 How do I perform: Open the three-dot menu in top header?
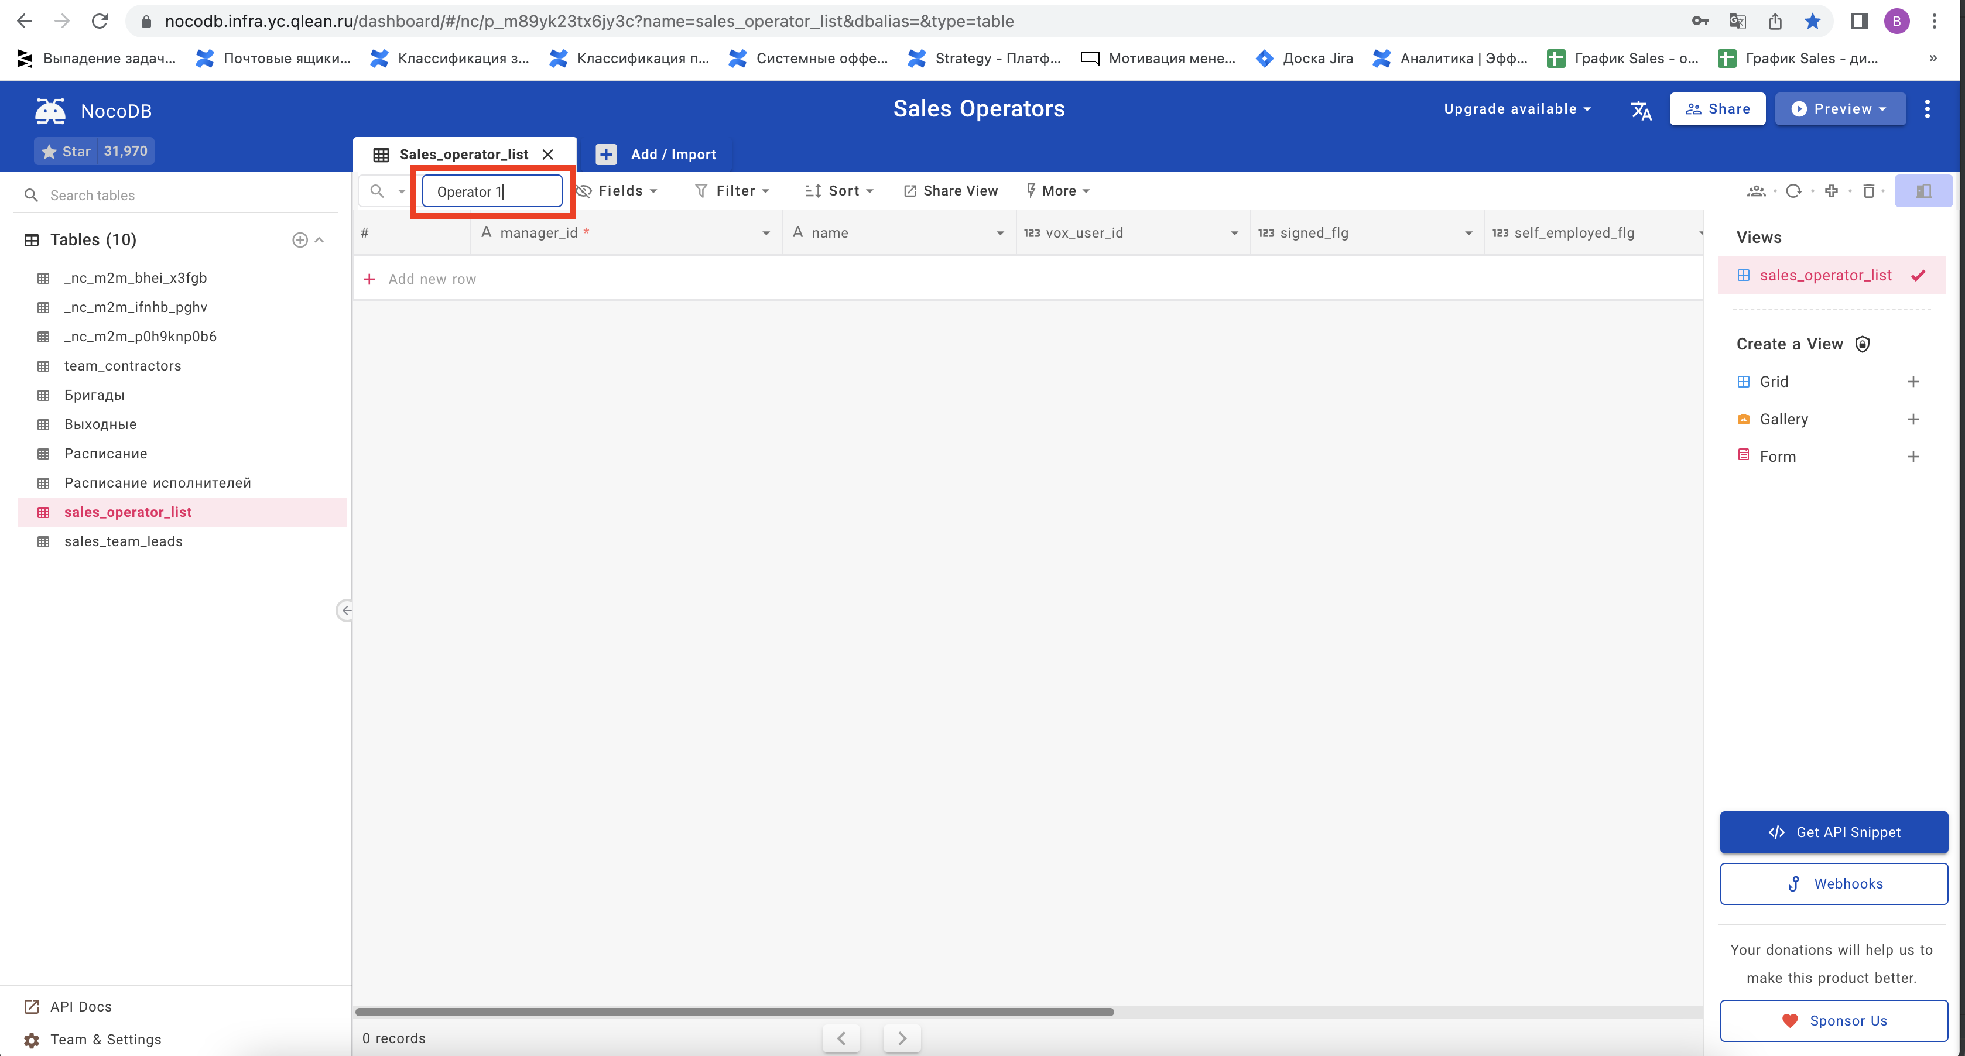coord(1928,109)
